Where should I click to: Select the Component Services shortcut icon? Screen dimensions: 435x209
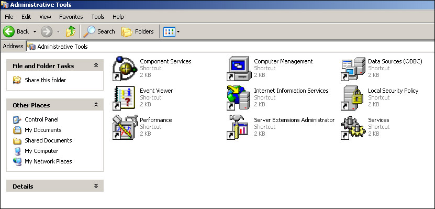click(x=125, y=69)
